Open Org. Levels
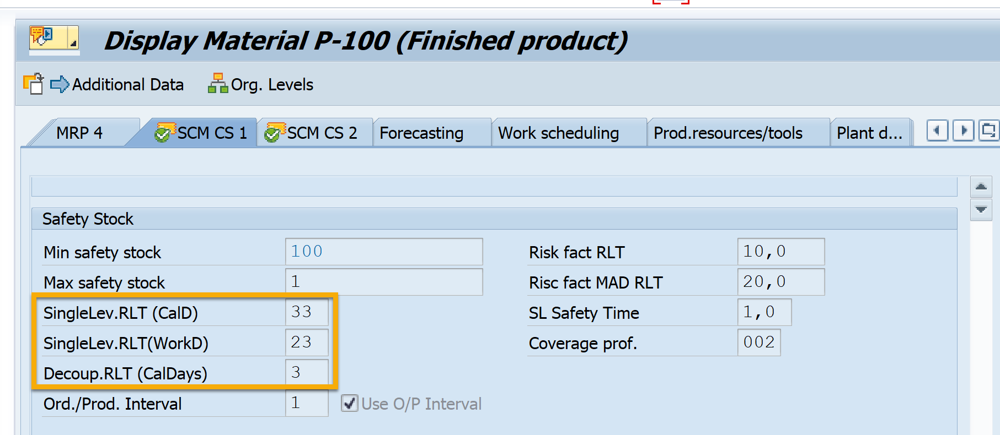This screenshot has width=1000, height=435. pos(261,85)
